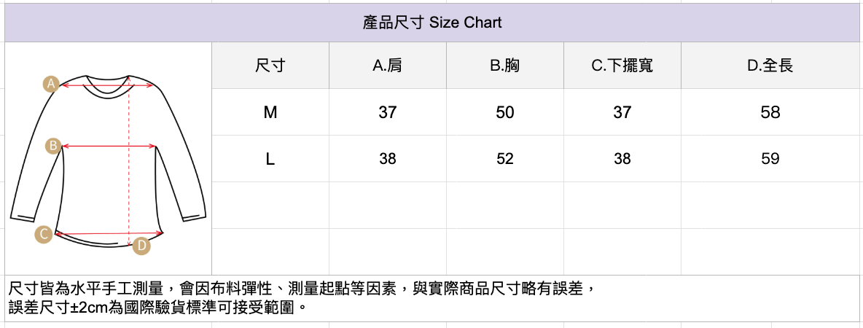Click the M total length value 58

[x=770, y=112]
